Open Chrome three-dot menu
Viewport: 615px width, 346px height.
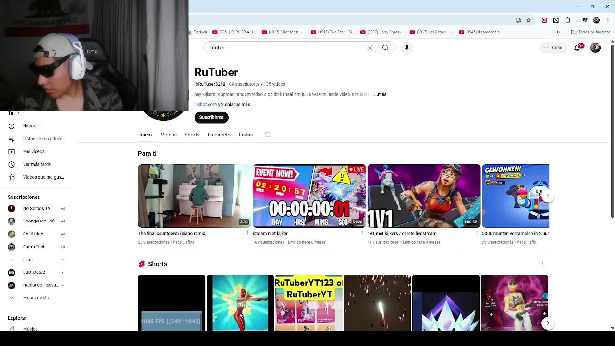(608, 20)
